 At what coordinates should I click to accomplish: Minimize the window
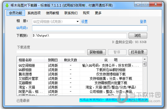tap(138, 4)
